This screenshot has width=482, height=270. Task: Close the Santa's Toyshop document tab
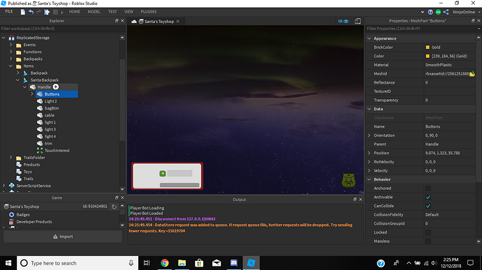tap(178, 22)
